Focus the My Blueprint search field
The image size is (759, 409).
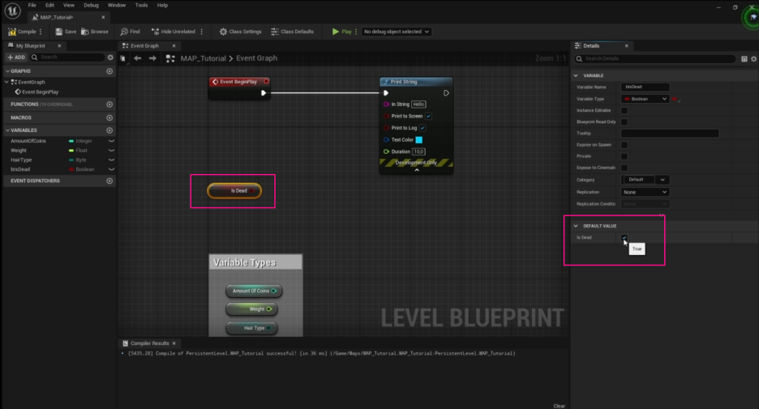click(x=67, y=57)
